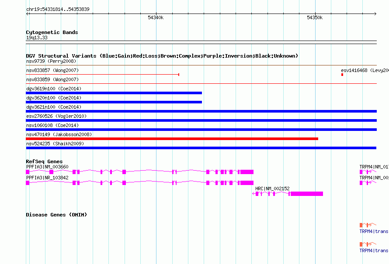Open the TRPM4|NM_00 transcript label

pos(374,178)
